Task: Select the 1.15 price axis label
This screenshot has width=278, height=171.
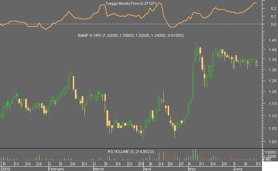Action: tap(273, 104)
